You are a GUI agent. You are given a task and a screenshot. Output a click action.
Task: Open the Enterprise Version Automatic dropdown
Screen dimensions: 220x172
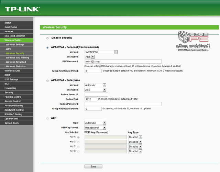(95, 85)
